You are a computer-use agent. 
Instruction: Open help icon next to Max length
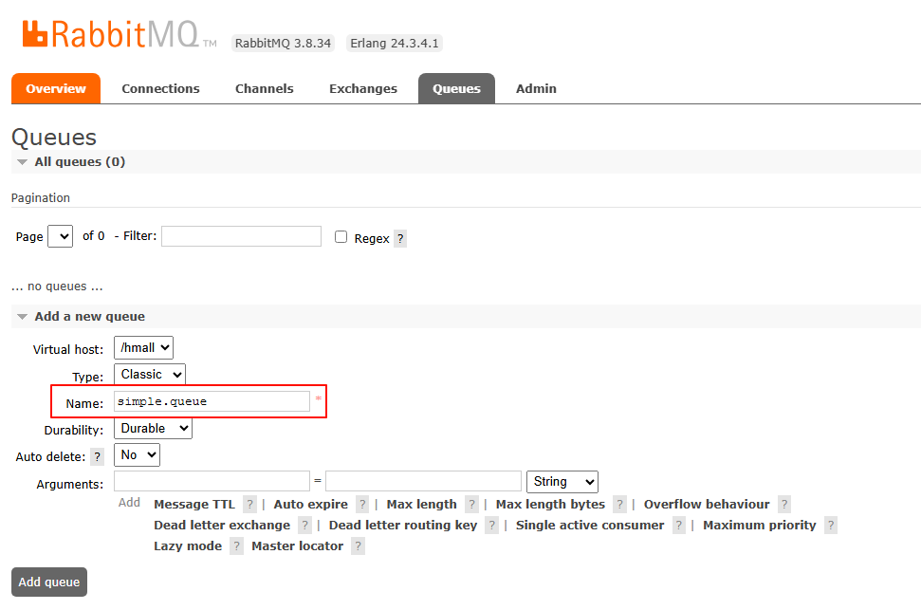(471, 504)
